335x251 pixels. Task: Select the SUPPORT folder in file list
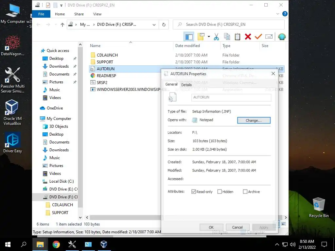(105, 62)
